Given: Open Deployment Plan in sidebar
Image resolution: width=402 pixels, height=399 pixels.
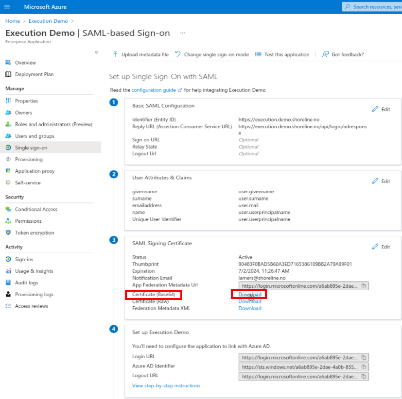Looking at the screenshot, I should pyautogui.click(x=34, y=74).
